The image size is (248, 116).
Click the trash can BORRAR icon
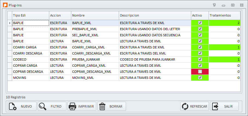(x=102, y=106)
